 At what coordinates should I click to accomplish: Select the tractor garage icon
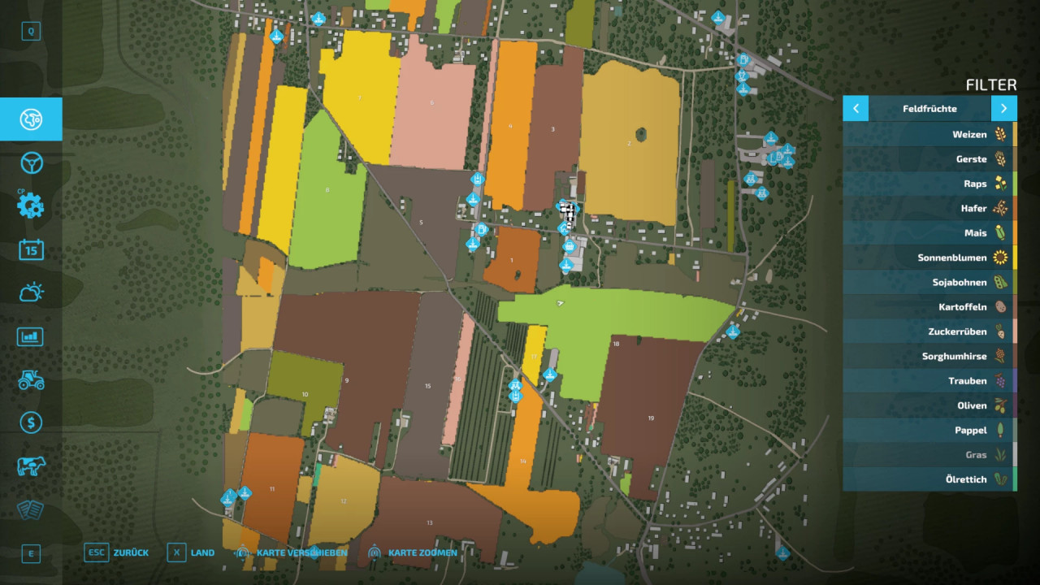pos(31,379)
